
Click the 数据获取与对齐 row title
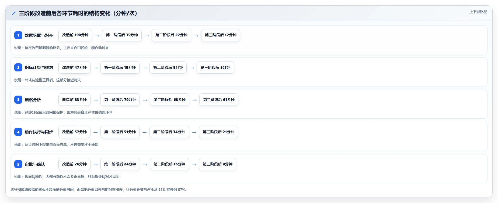39,35
